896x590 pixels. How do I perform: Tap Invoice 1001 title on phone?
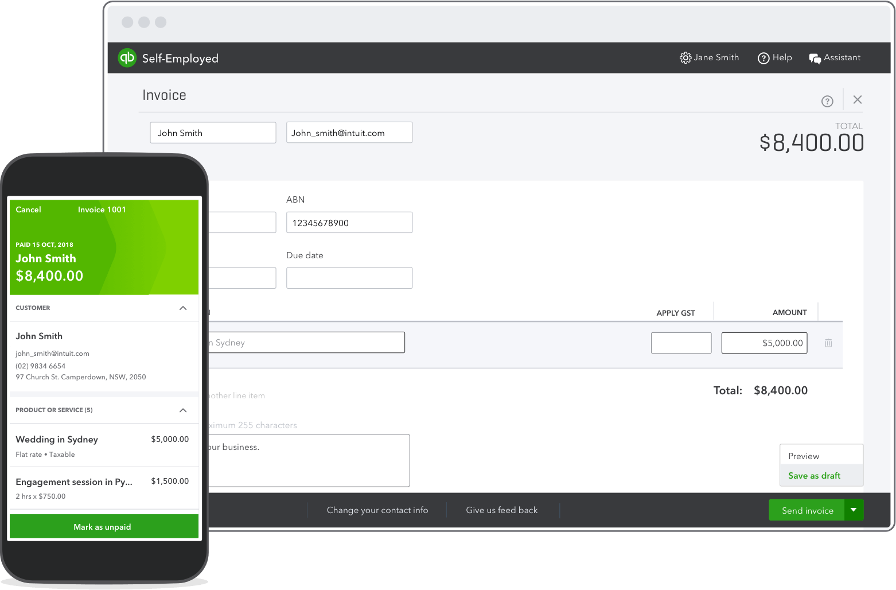[102, 209]
